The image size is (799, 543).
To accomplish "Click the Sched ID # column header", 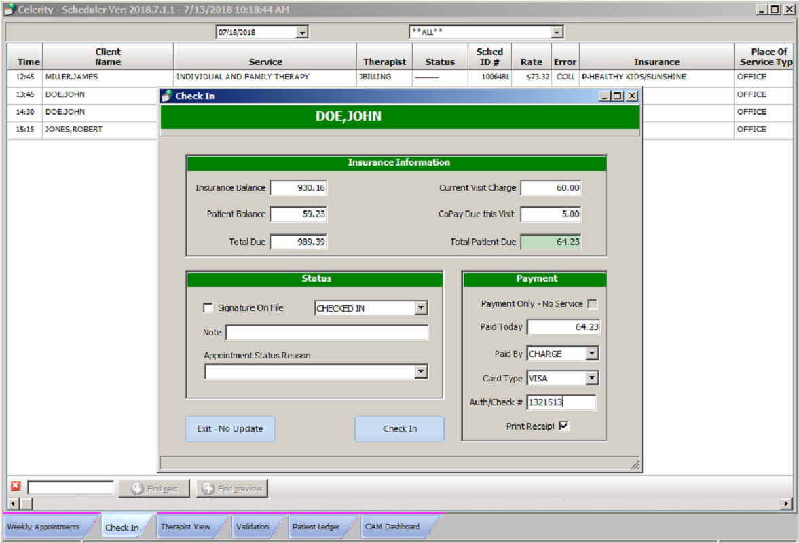I will point(489,56).
